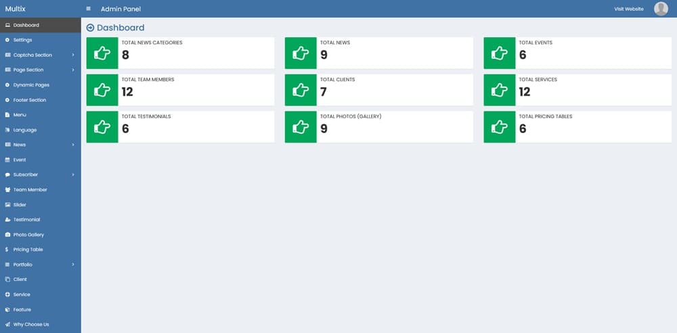
Task: Go to the Language menu item
Action: point(25,130)
